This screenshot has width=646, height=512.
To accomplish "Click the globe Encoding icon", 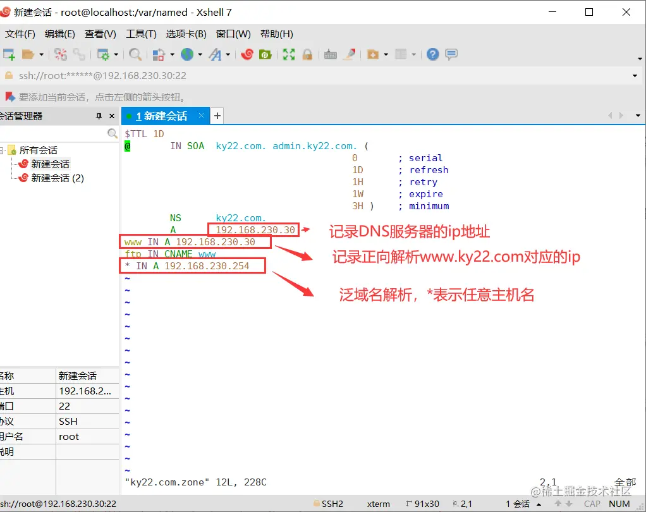I will [x=187, y=54].
